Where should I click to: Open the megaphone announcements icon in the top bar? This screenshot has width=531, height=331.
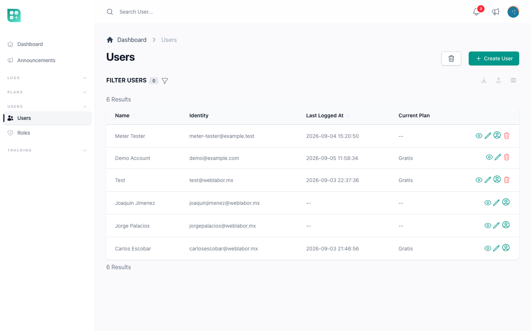(496, 12)
